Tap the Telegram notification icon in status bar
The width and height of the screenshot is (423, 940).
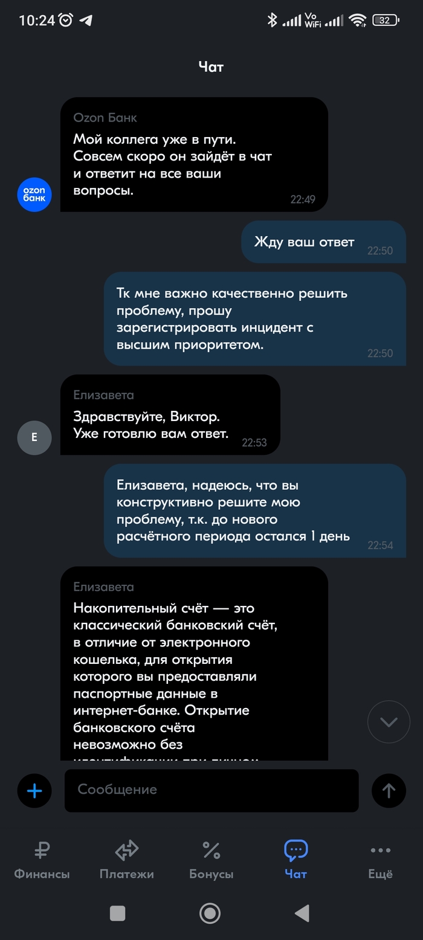tap(86, 20)
